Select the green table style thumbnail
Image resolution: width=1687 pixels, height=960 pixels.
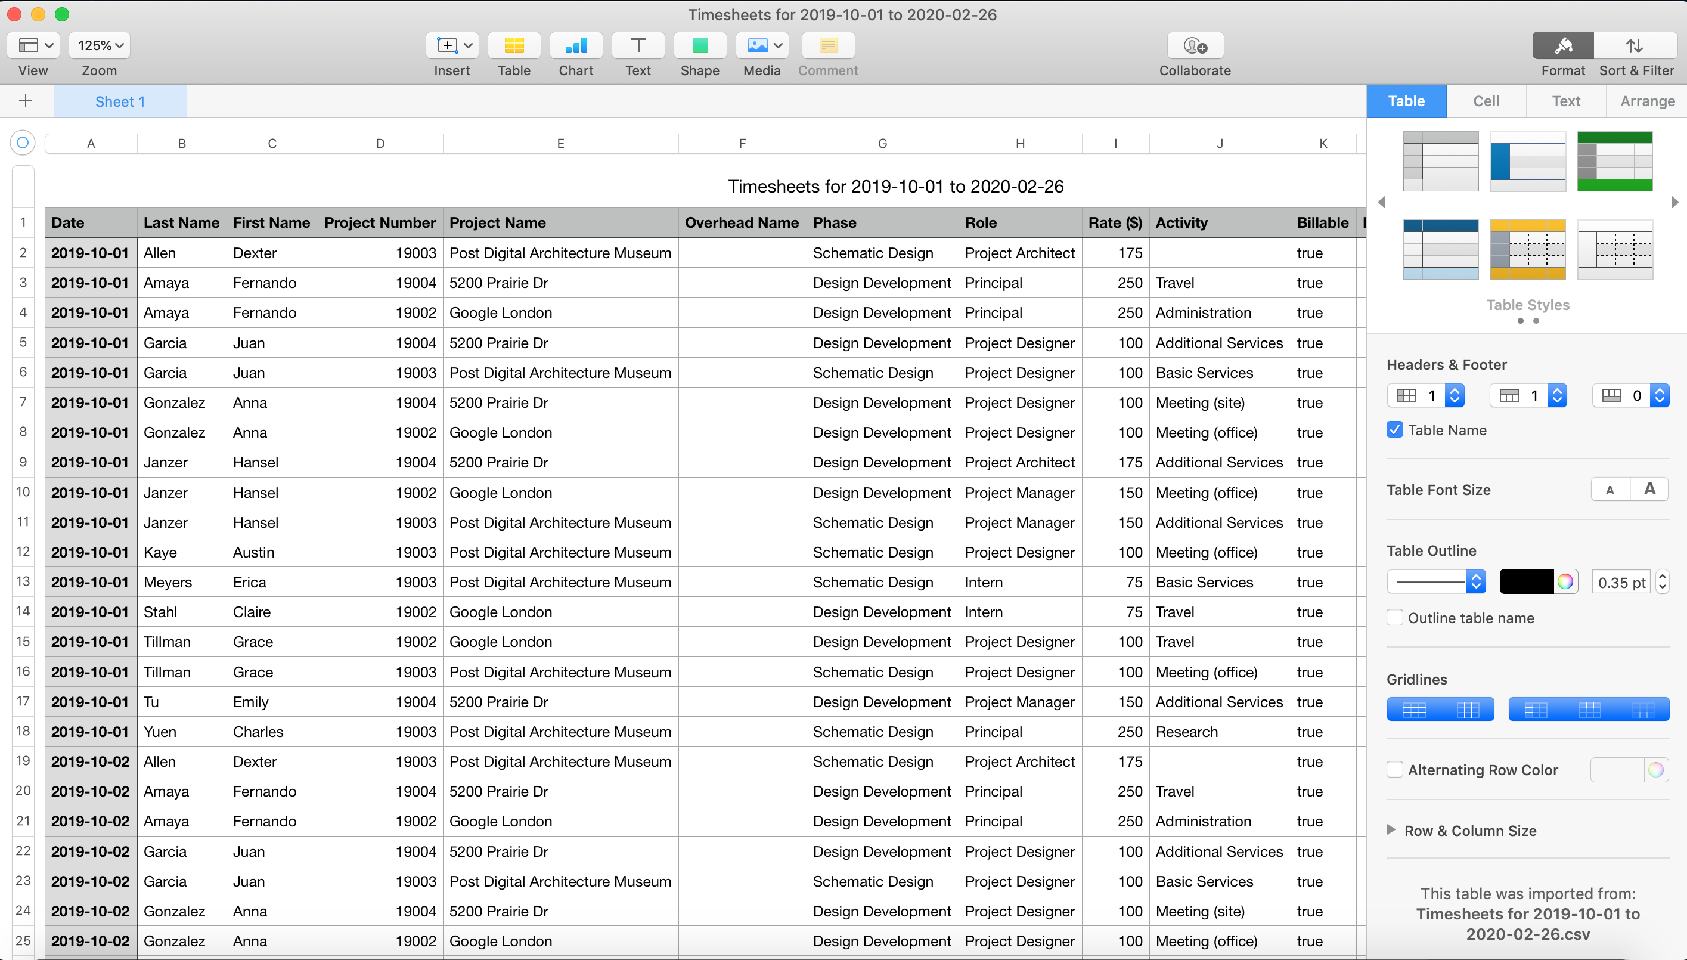click(1614, 161)
